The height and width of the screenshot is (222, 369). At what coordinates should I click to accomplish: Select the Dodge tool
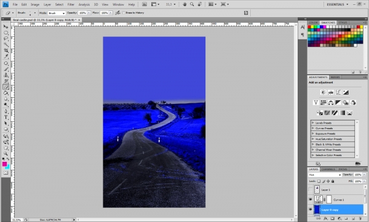coord(6,105)
